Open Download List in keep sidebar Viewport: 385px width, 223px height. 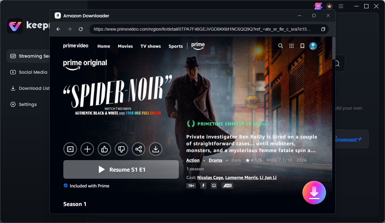[x=30, y=88]
